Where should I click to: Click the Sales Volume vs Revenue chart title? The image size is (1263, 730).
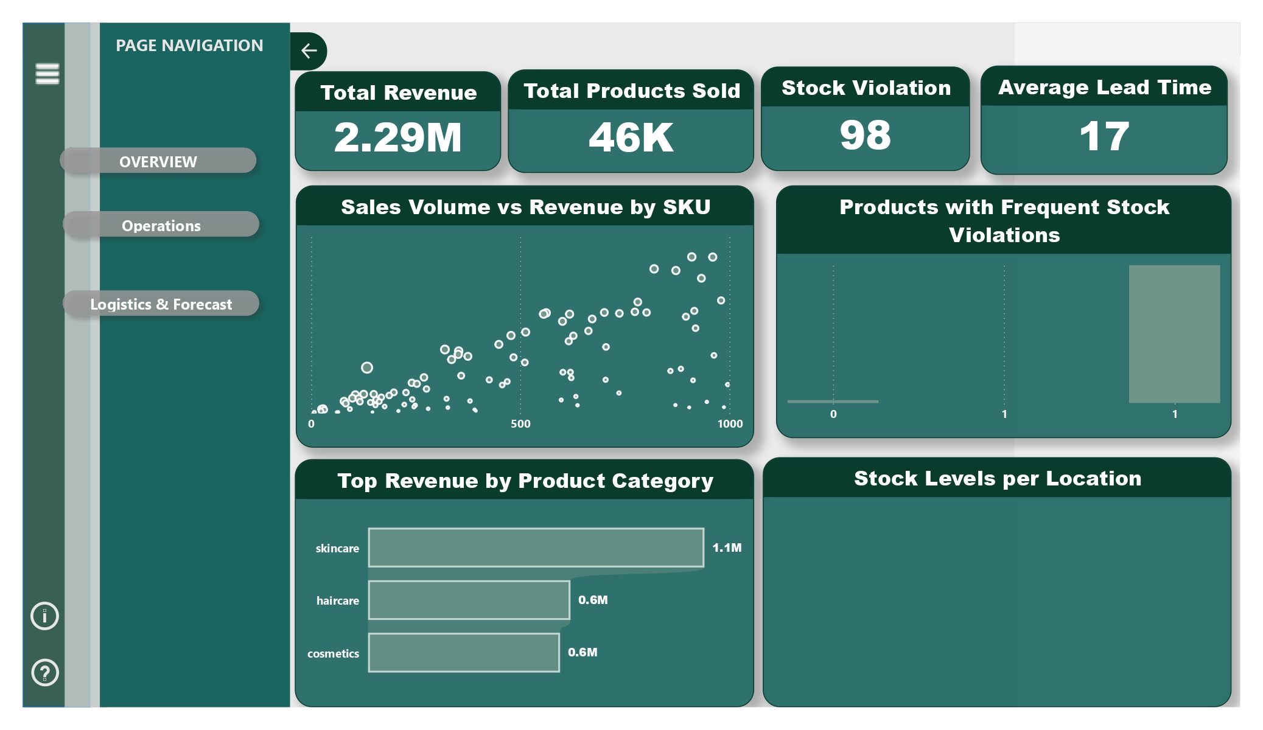525,207
